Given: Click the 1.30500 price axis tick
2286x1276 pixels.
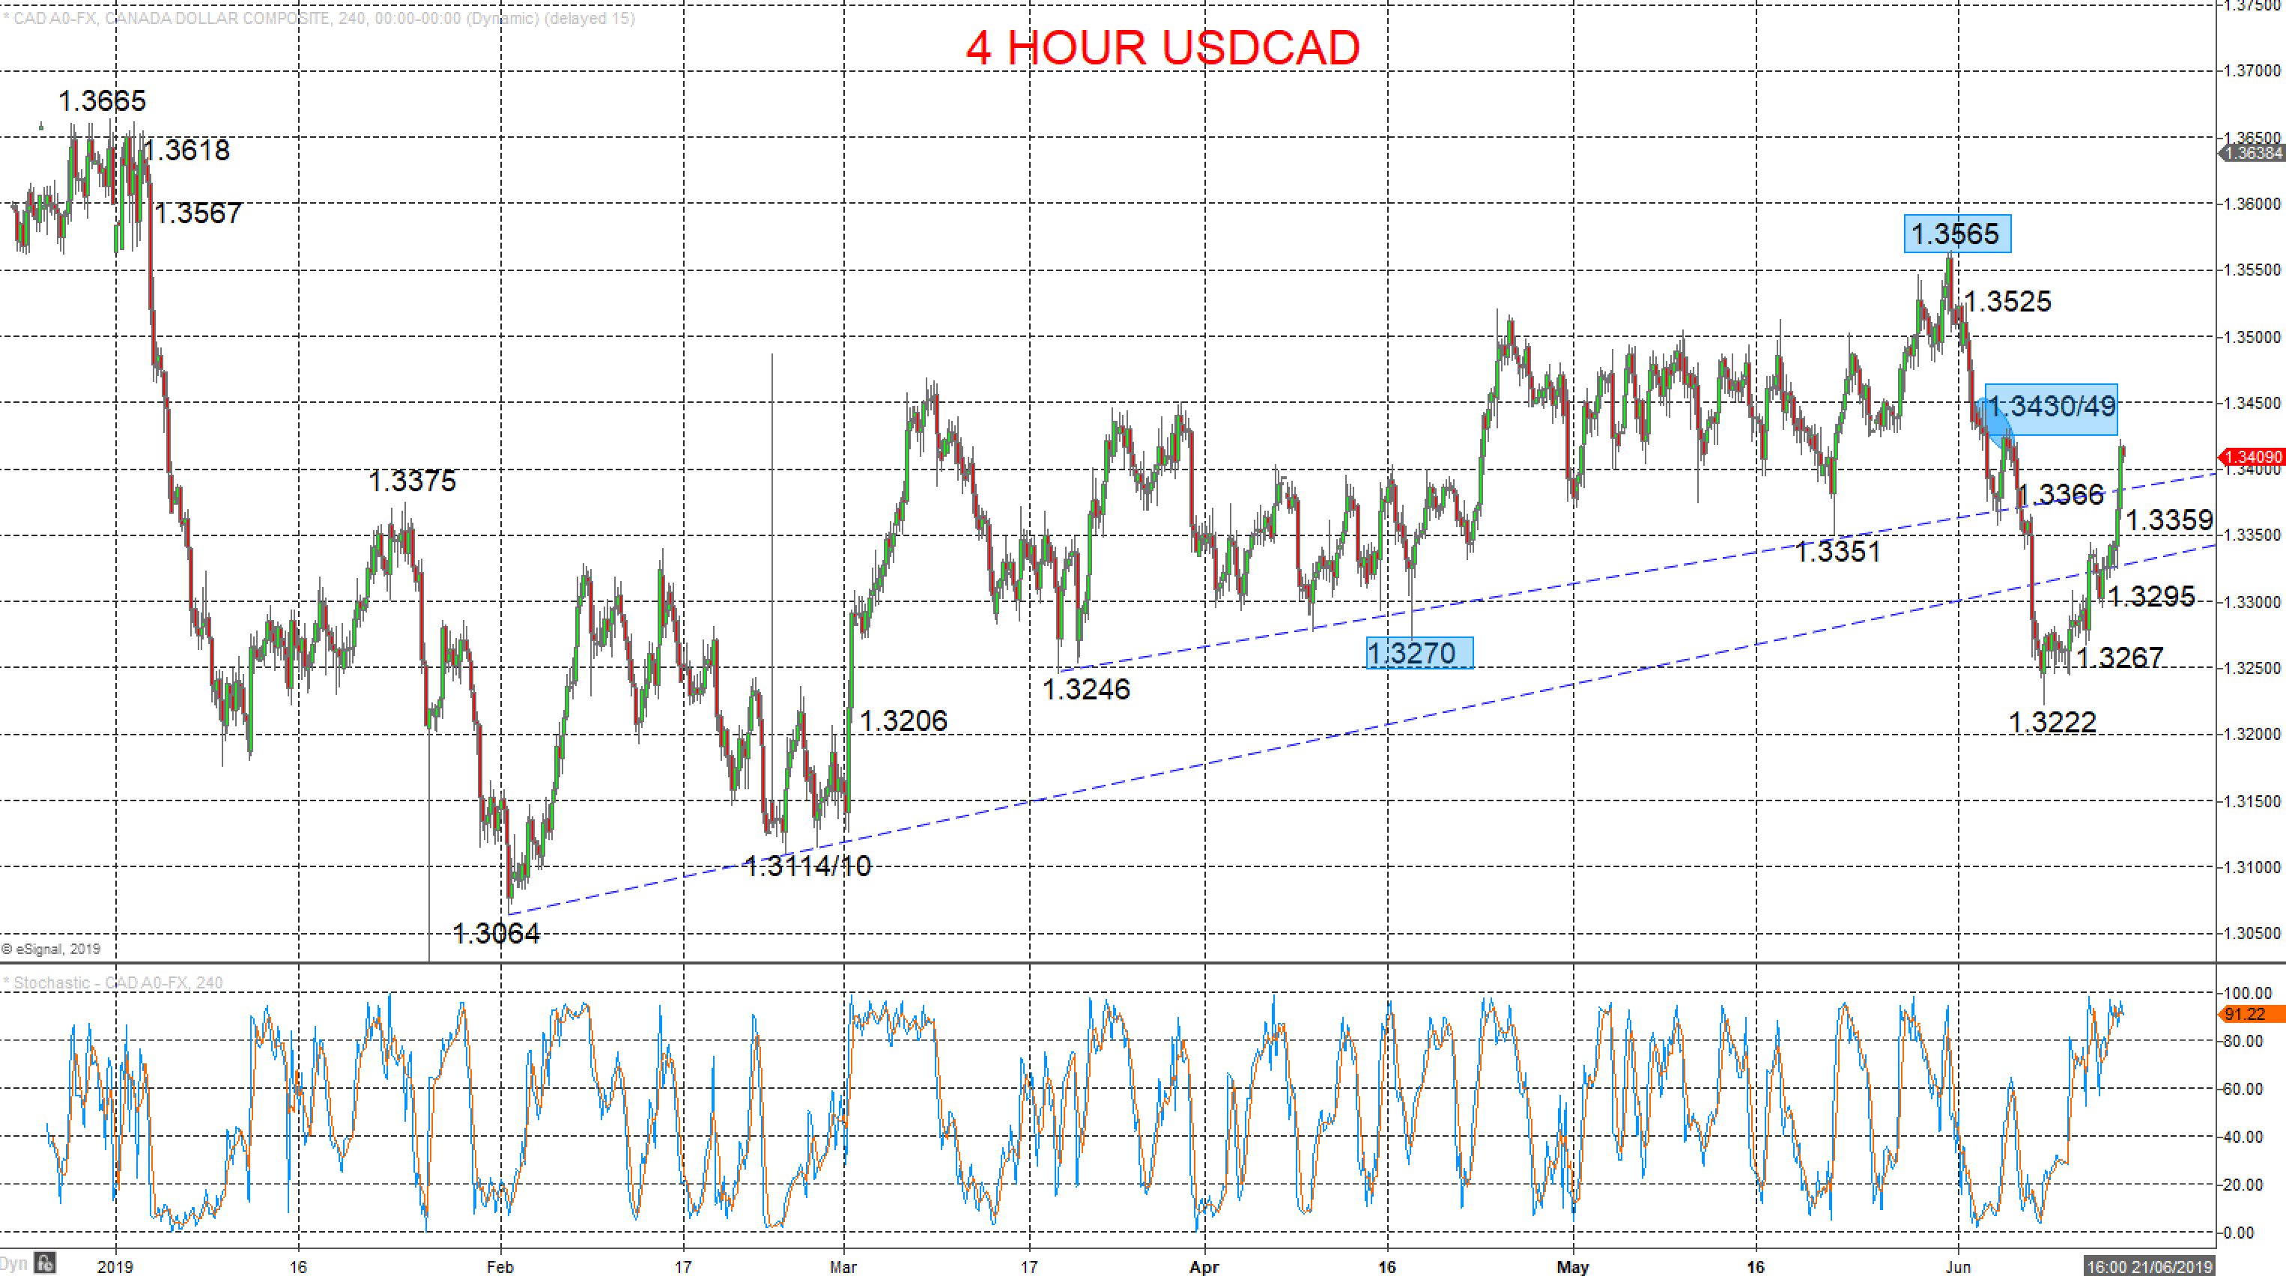Looking at the screenshot, I should point(2252,934).
